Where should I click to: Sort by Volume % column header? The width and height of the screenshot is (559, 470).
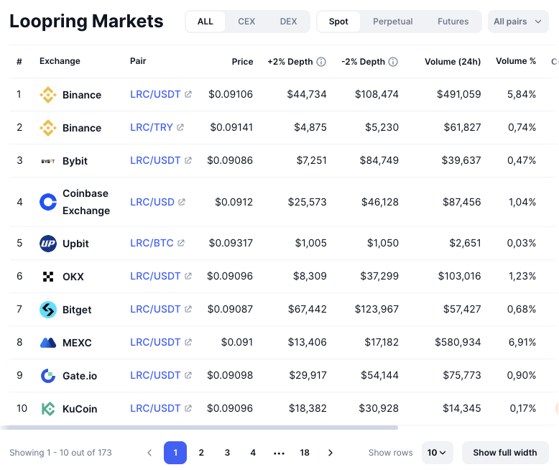tap(516, 61)
